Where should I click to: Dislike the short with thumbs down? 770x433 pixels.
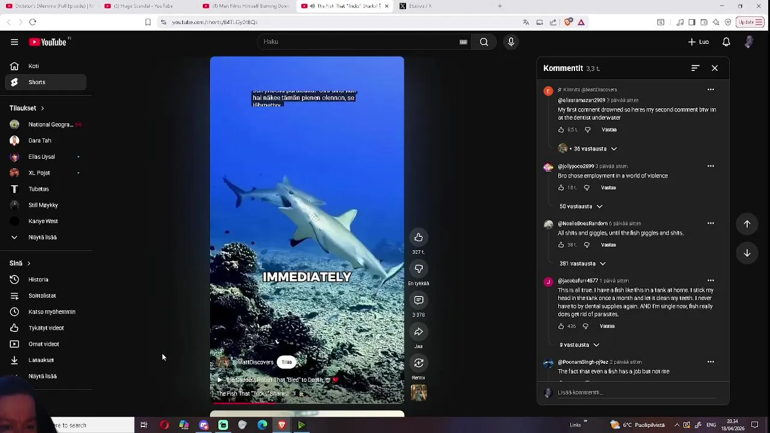pos(419,269)
